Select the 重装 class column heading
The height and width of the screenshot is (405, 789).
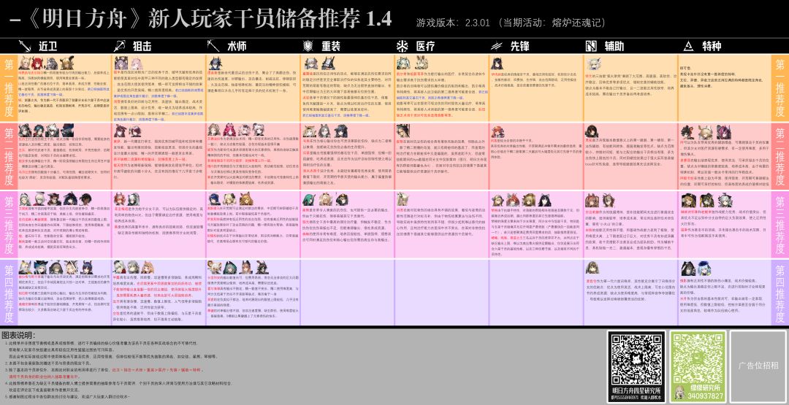(x=331, y=46)
